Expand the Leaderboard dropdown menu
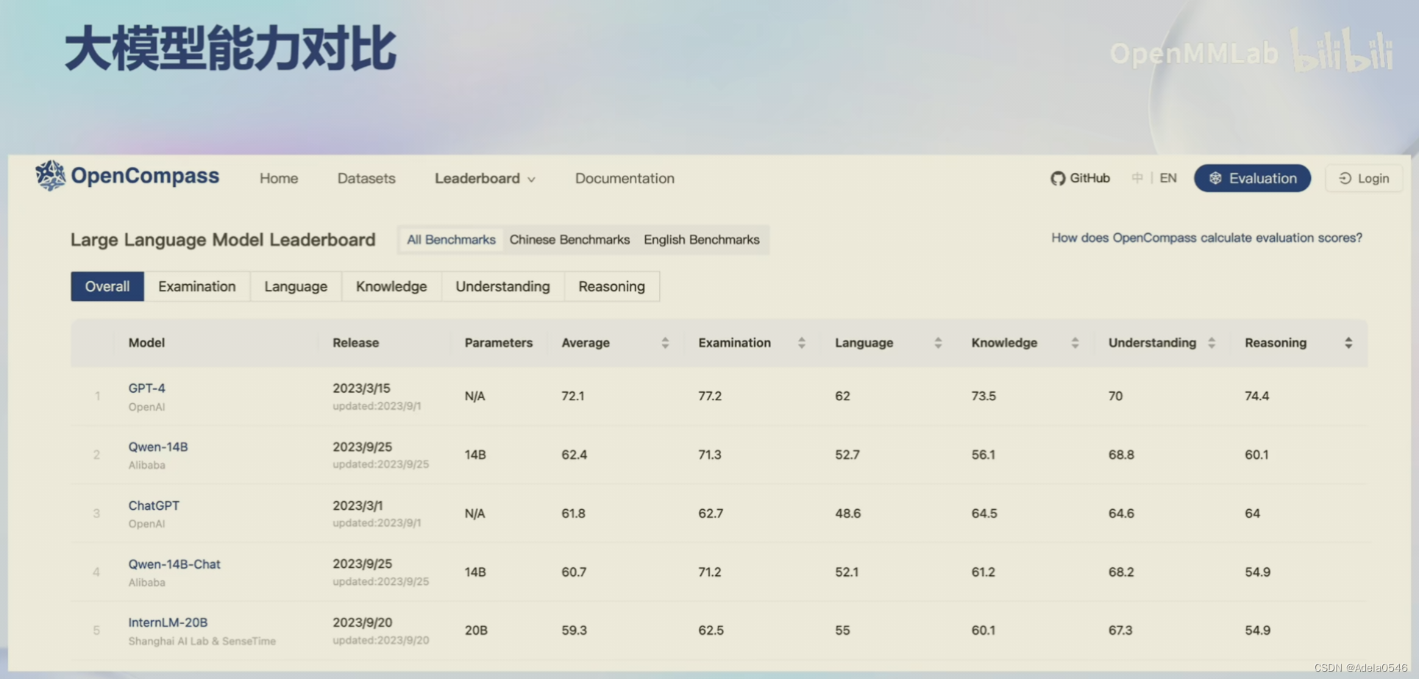This screenshot has height=679, width=1419. click(485, 179)
